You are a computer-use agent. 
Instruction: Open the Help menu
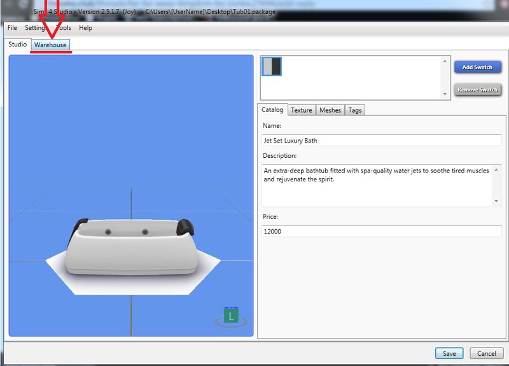click(x=85, y=28)
